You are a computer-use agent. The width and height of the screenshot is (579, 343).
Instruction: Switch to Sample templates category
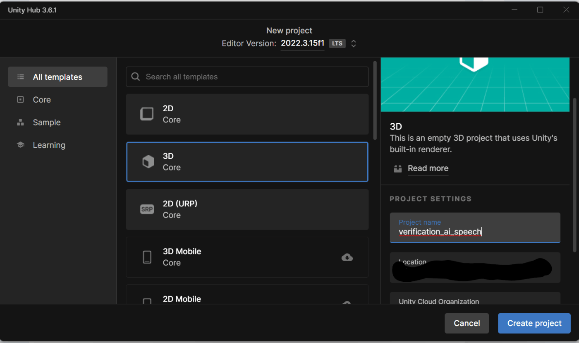(x=57, y=122)
